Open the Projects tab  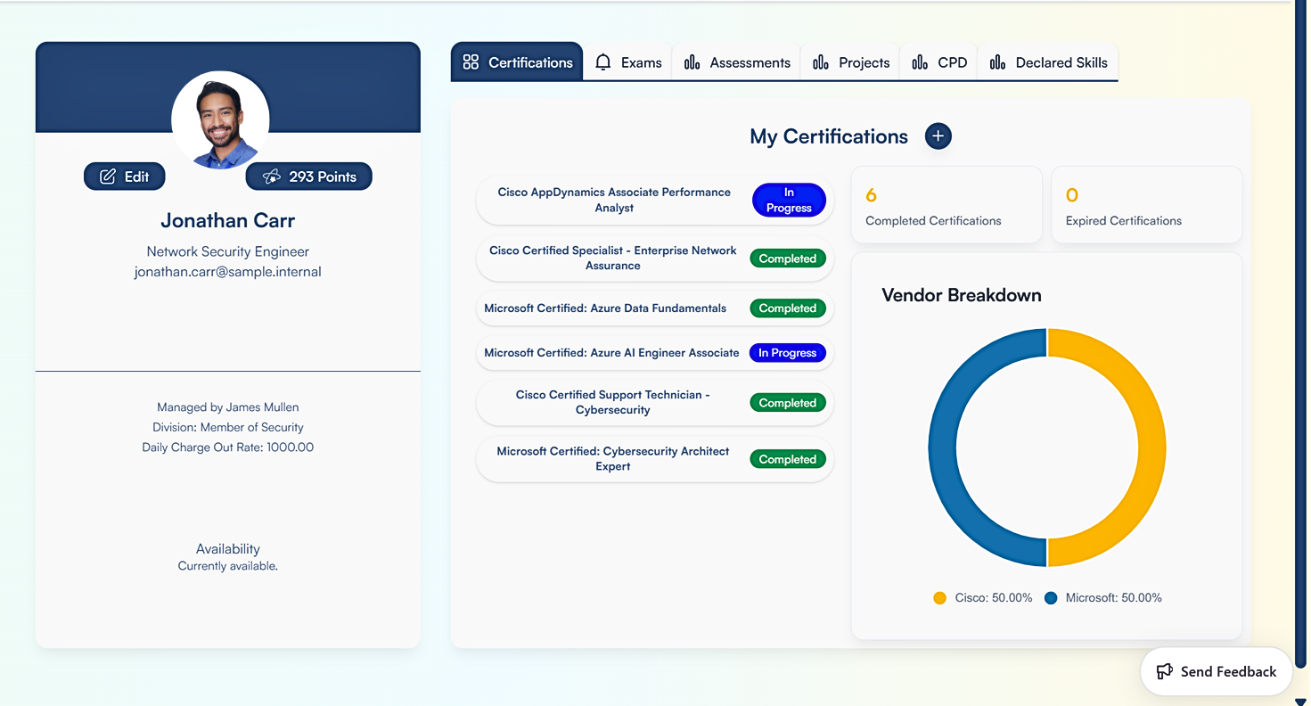(851, 62)
